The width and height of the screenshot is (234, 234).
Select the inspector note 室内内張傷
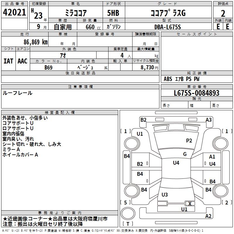click(x=13, y=134)
